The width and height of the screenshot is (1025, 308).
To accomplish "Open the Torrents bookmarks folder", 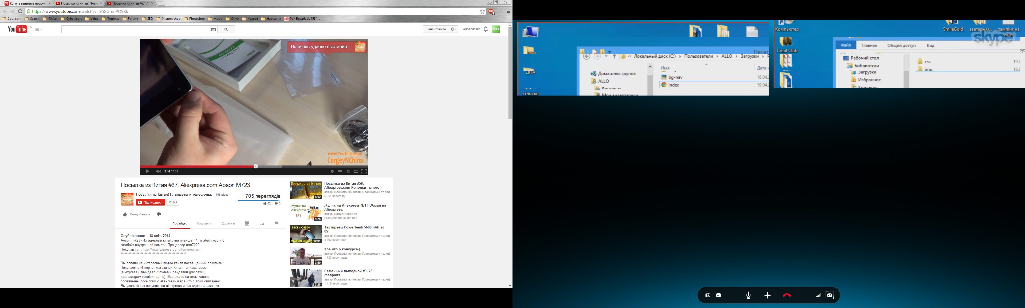I will (x=110, y=19).
